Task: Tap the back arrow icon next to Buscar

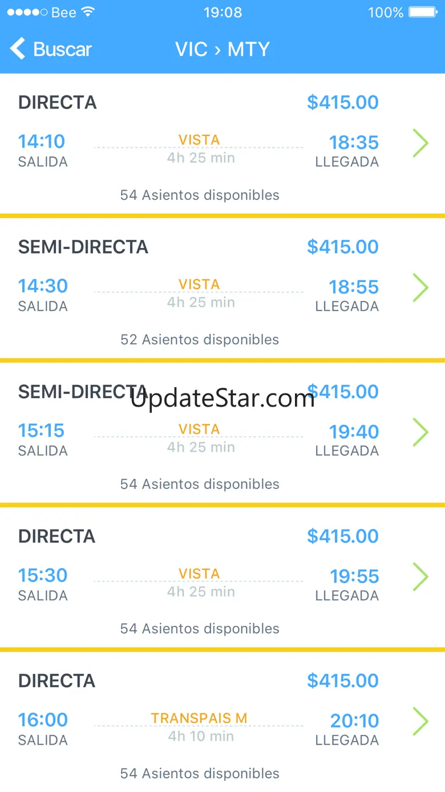Action: tap(18, 49)
